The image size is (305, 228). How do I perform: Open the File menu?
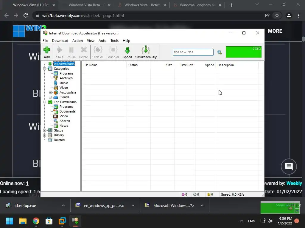coord(45,41)
